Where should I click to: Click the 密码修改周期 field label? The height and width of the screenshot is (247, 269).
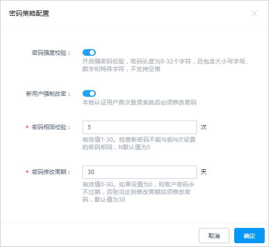pyautogui.click(x=51, y=172)
